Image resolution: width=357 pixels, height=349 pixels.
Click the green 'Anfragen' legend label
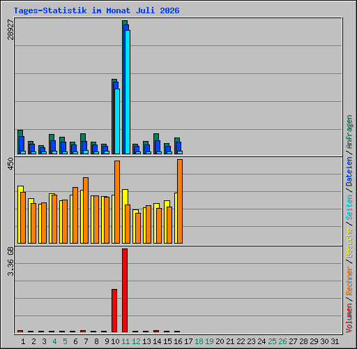[x=349, y=132]
